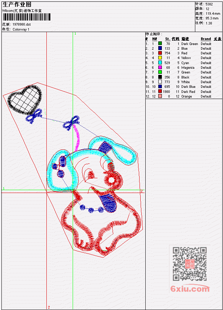223x310 pixels.
Task: Click the blue tongue of the dog design
Action: pos(108,203)
